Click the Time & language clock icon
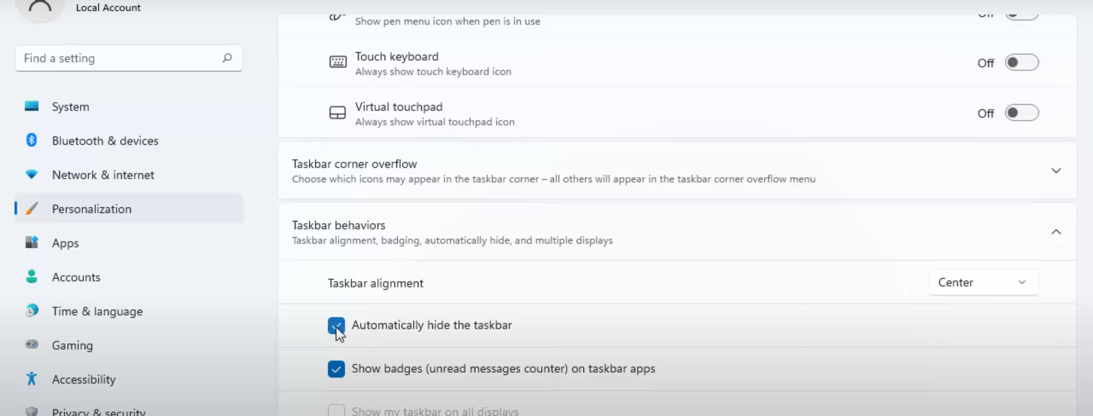This screenshot has width=1093, height=416. point(32,311)
